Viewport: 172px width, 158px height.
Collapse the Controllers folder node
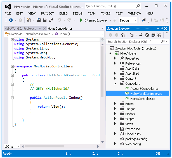pyautogui.click(x=115, y=84)
